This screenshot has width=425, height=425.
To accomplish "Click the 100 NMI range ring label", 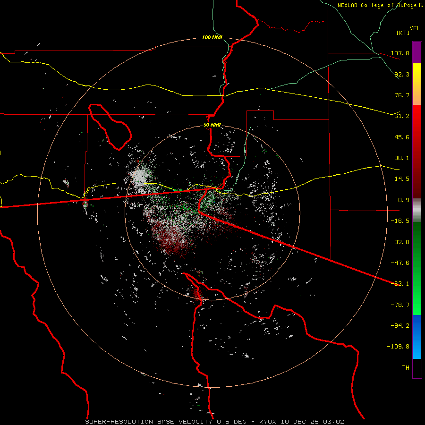I will click(212, 37).
